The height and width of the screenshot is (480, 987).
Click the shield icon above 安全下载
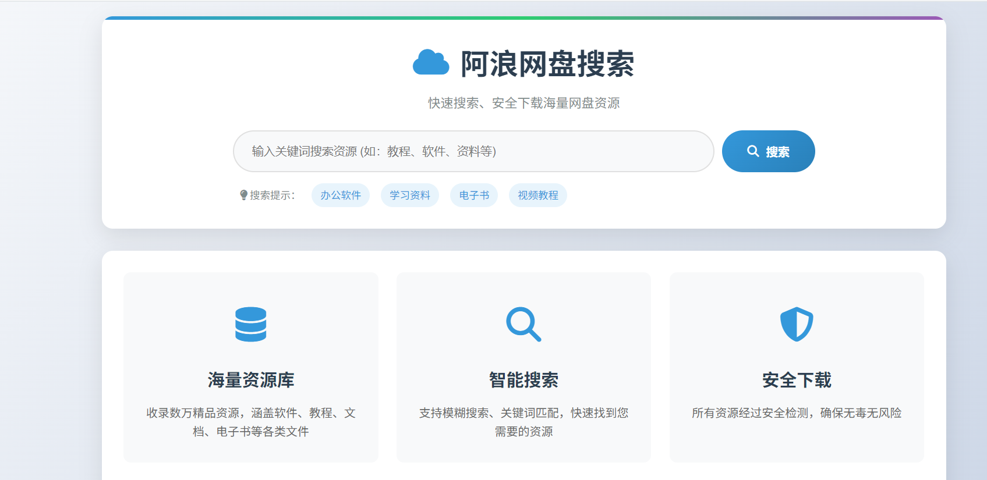797,324
